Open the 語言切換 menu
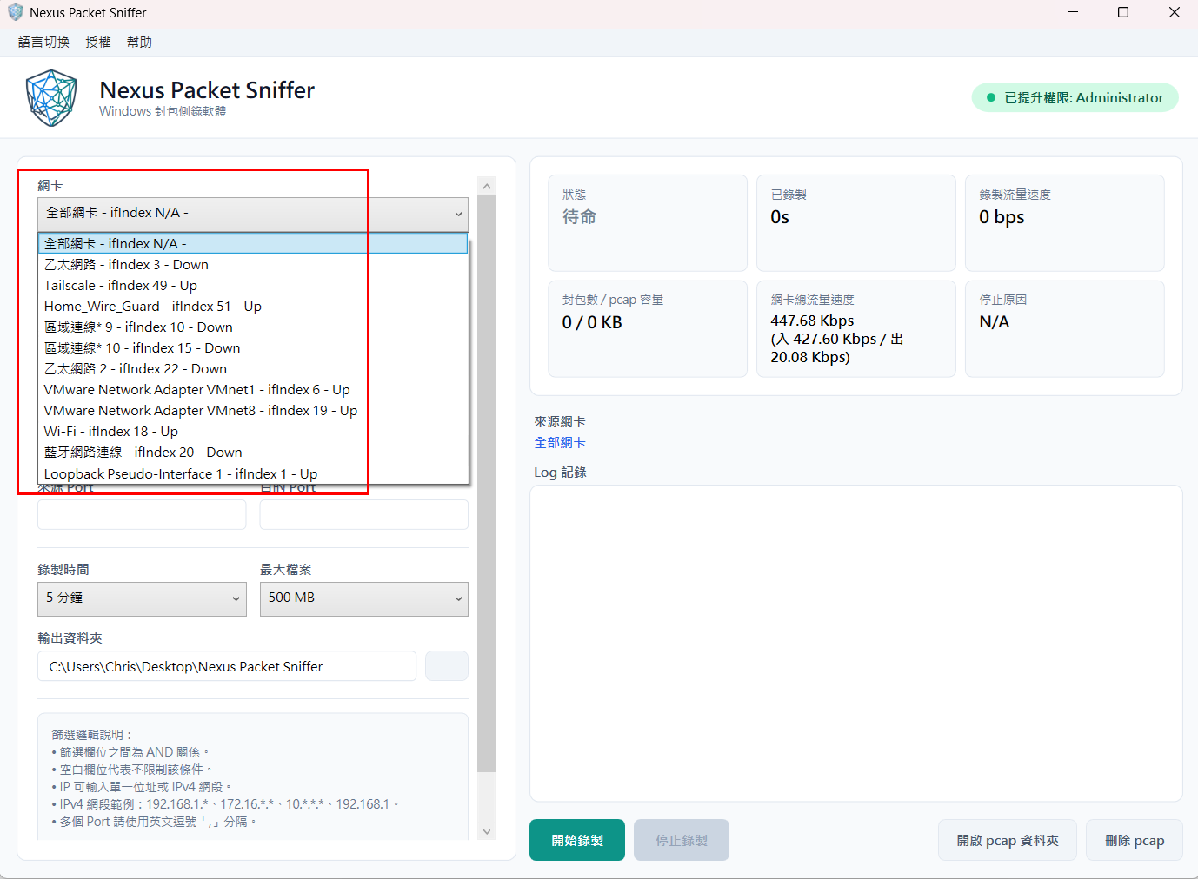The image size is (1198, 879). [43, 42]
